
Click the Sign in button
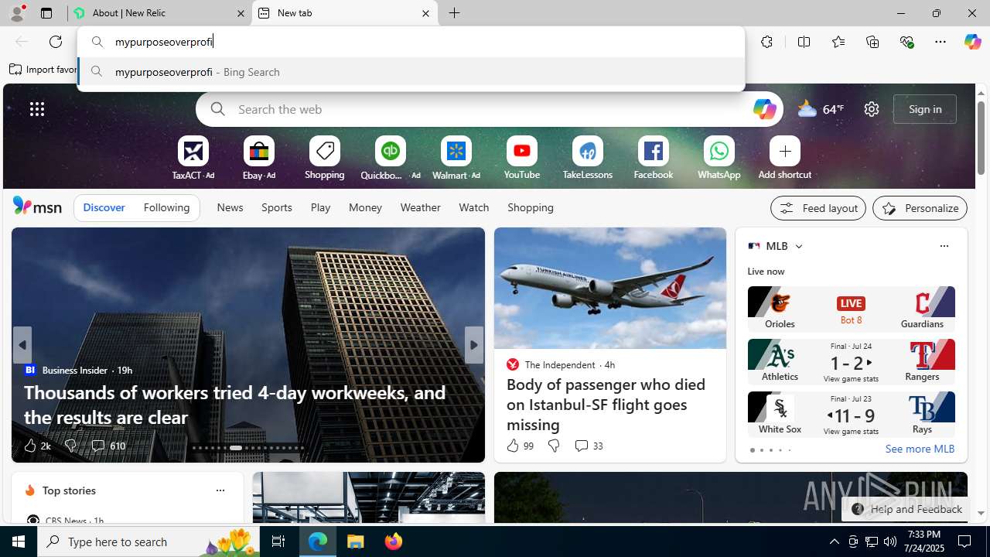[925, 109]
